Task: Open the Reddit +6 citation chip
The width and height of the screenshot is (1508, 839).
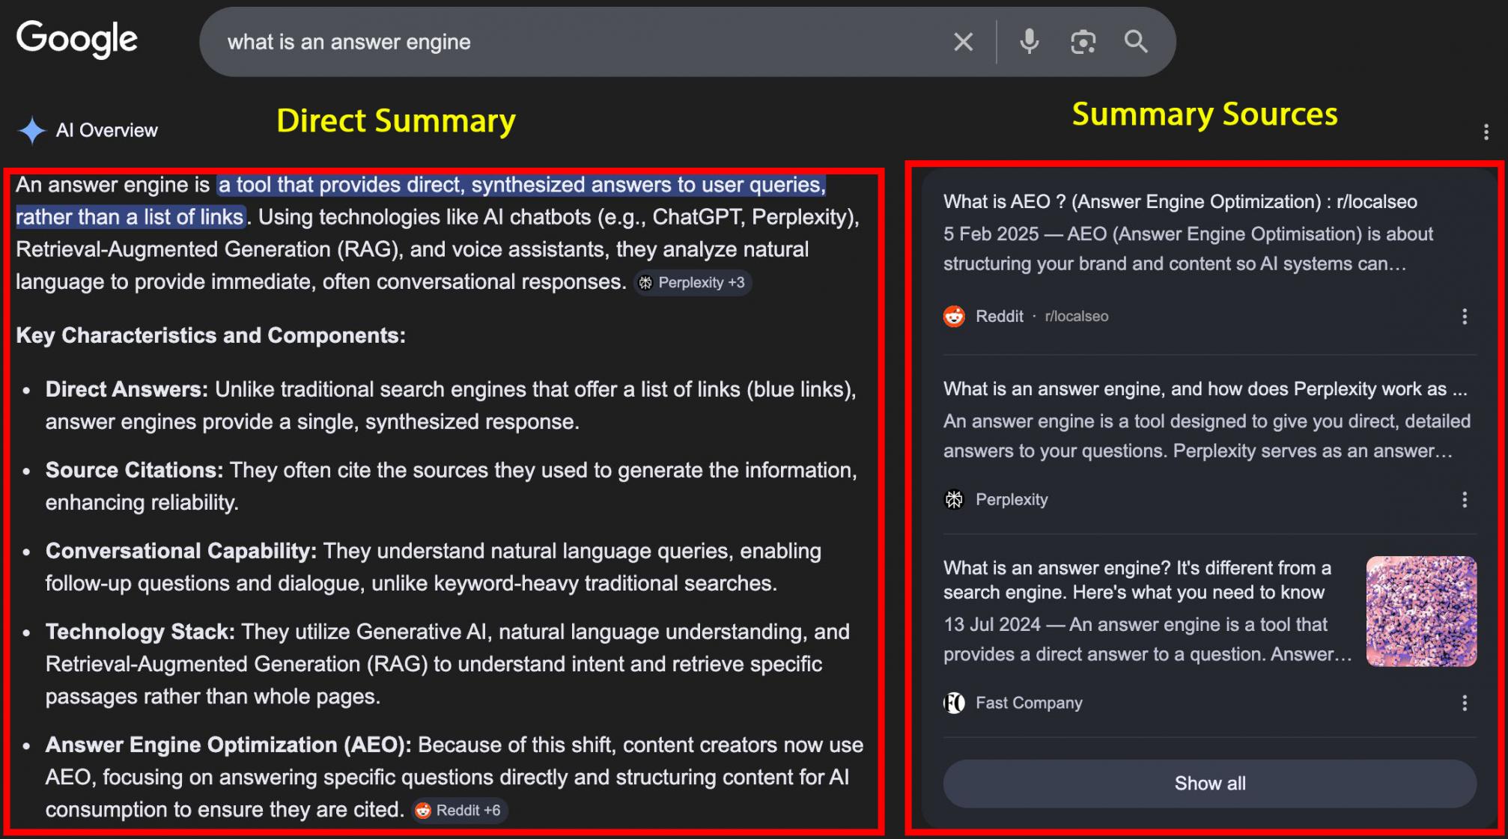Action: pyautogui.click(x=459, y=811)
